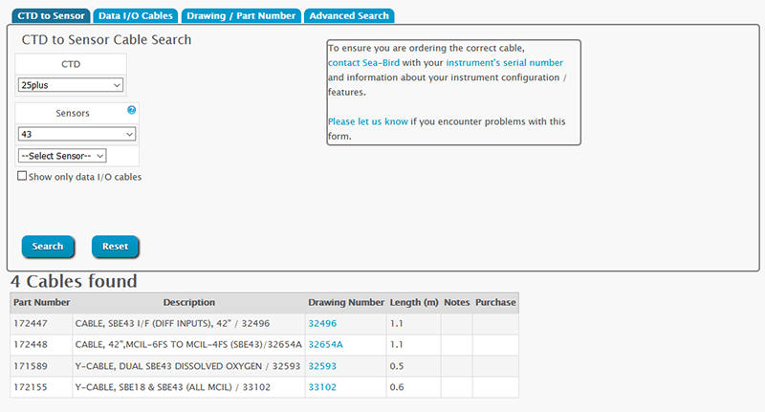
Task: Click the Part Number column header
Action: pos(41,302)
